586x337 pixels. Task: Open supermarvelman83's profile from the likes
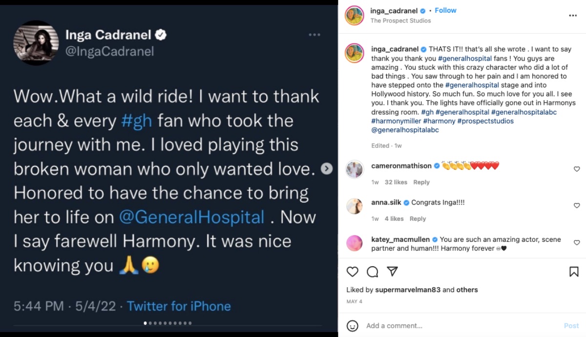click(408, 290)
